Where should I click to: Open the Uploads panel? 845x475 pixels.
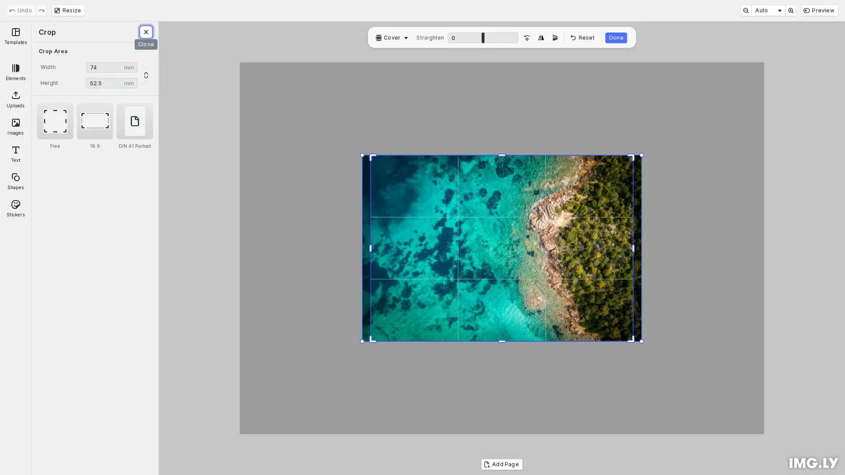[x=15, y=100]
